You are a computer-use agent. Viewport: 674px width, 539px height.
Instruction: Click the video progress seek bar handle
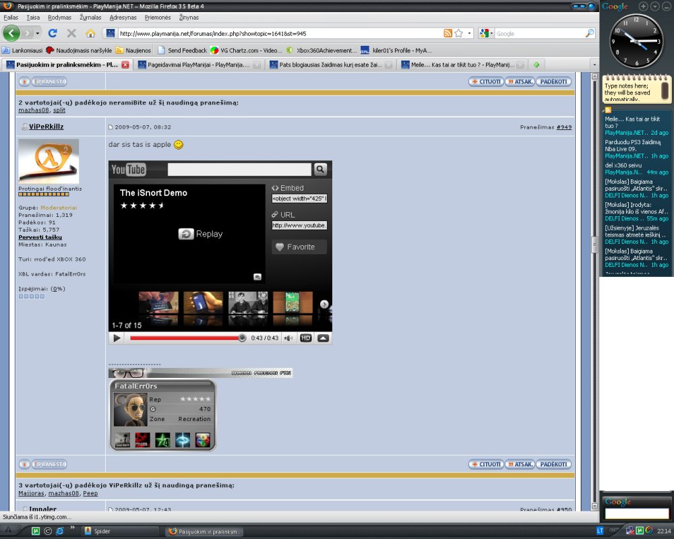[242, 338]
